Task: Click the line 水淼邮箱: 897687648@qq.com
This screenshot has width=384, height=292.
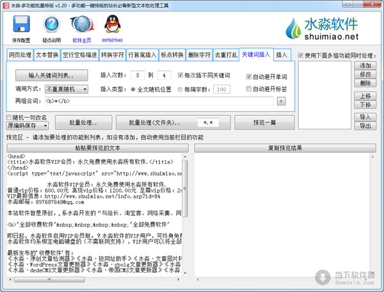Action: 46,202
